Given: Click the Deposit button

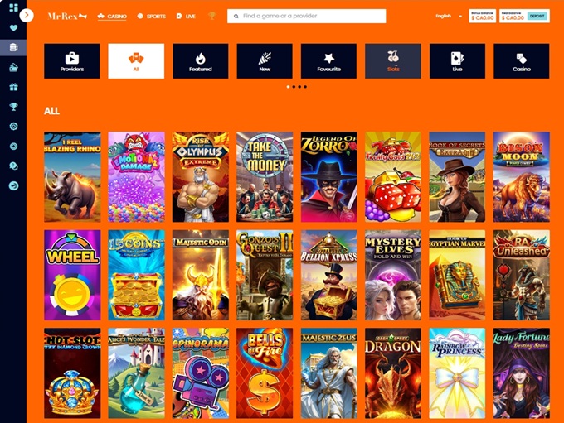Looking at the screenshot, I should coord(537,17).
